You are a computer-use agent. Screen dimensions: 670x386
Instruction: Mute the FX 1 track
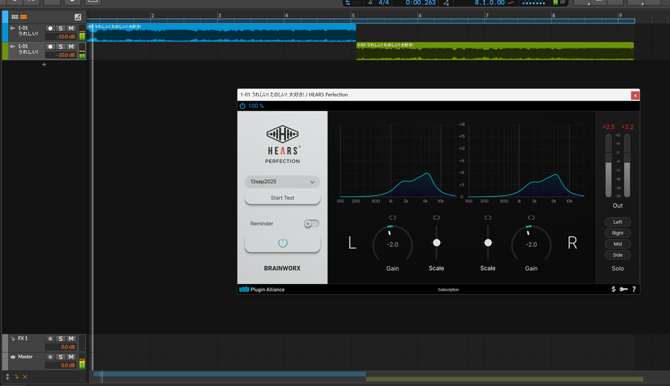pos(71,339)
